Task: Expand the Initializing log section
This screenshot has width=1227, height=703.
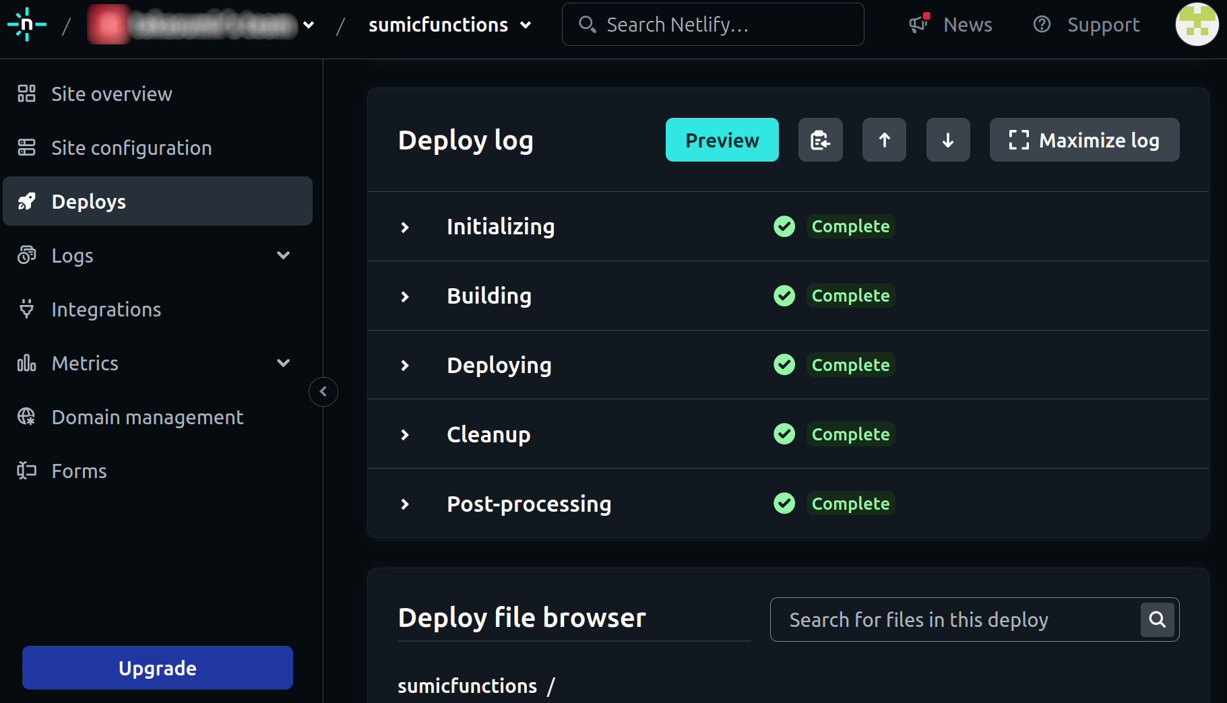Action: point(405,227)
